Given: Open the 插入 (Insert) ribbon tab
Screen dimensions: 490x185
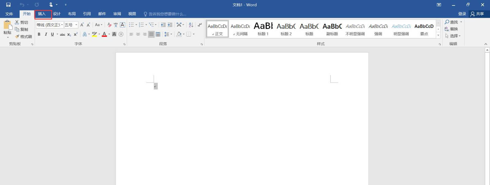Looking at the screenshot, I should 42,14.
